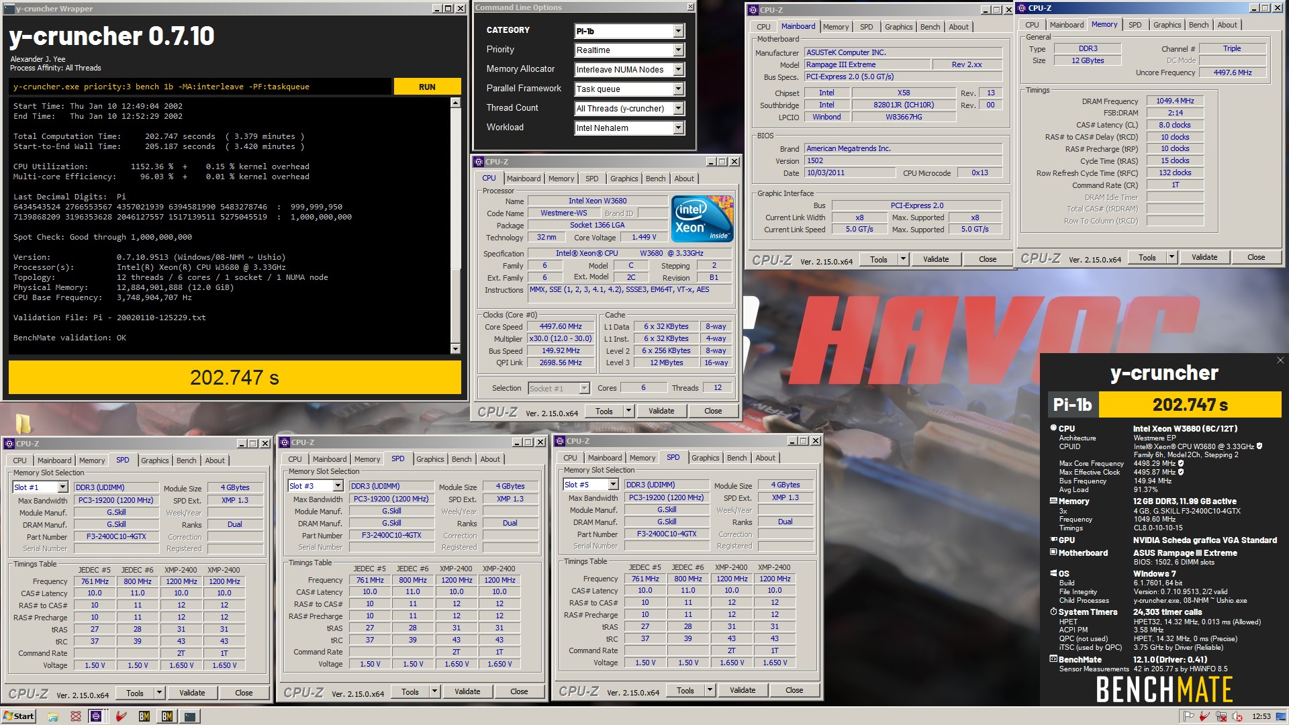Click Close in the Slot #5 SPD window
This screenshot has width=1289, height=725.
click(794, 690)
